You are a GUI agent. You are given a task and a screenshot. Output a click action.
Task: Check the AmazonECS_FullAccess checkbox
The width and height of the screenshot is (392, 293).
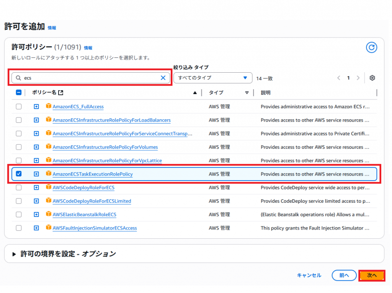point(19,107)
